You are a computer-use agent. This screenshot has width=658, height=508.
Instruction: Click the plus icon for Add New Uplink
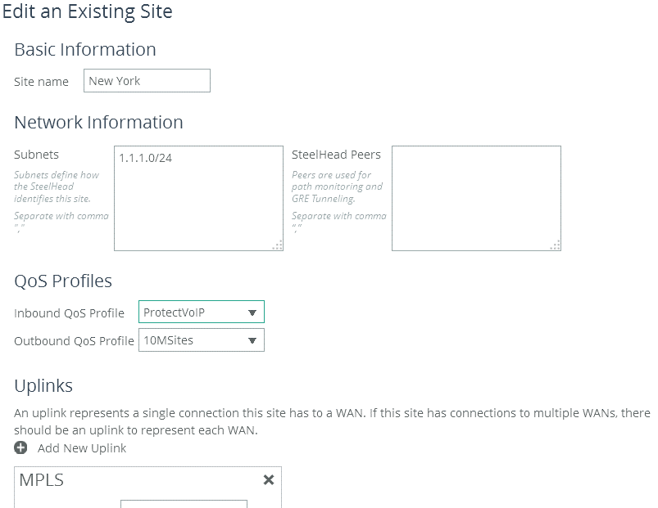point(21,448)
